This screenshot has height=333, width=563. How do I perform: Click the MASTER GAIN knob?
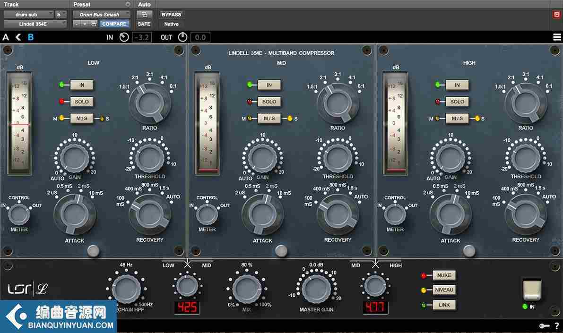[x=316, y=289]
